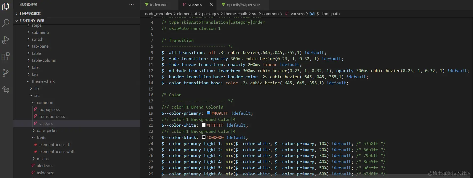This screenshot has height=178, width=473.
Task: Open the bottom activity bar tree icon
Action: click(x=6, y=89)
